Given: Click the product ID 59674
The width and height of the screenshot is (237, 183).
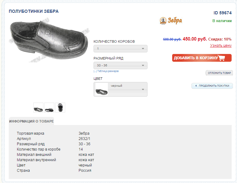Looking at the screenshot, I should (x=222, y=13).
